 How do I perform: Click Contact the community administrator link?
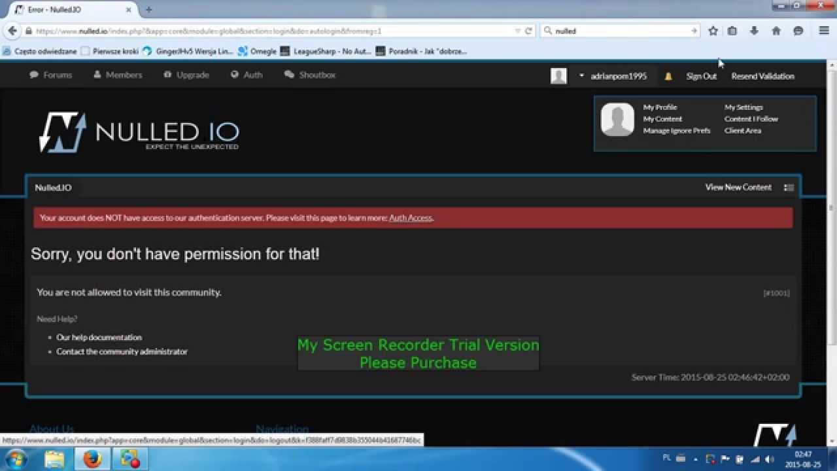(x=122, y=352)
